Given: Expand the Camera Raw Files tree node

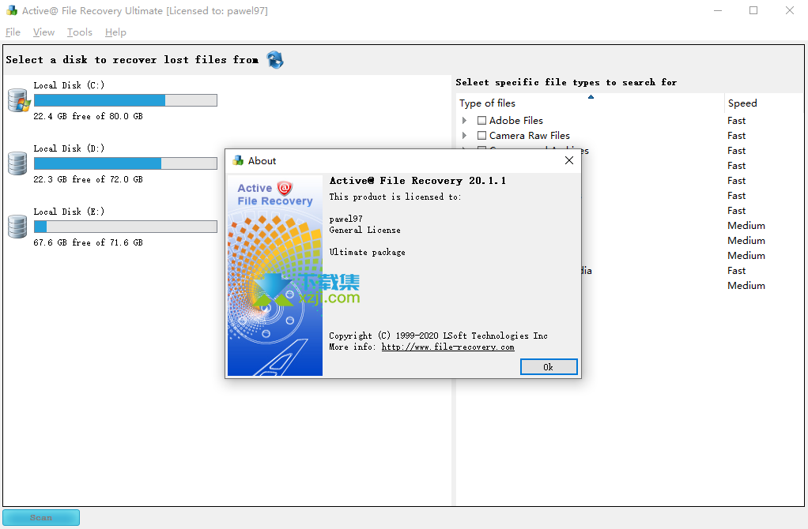Looking at the screenshot, I should (x=465, y=135).
